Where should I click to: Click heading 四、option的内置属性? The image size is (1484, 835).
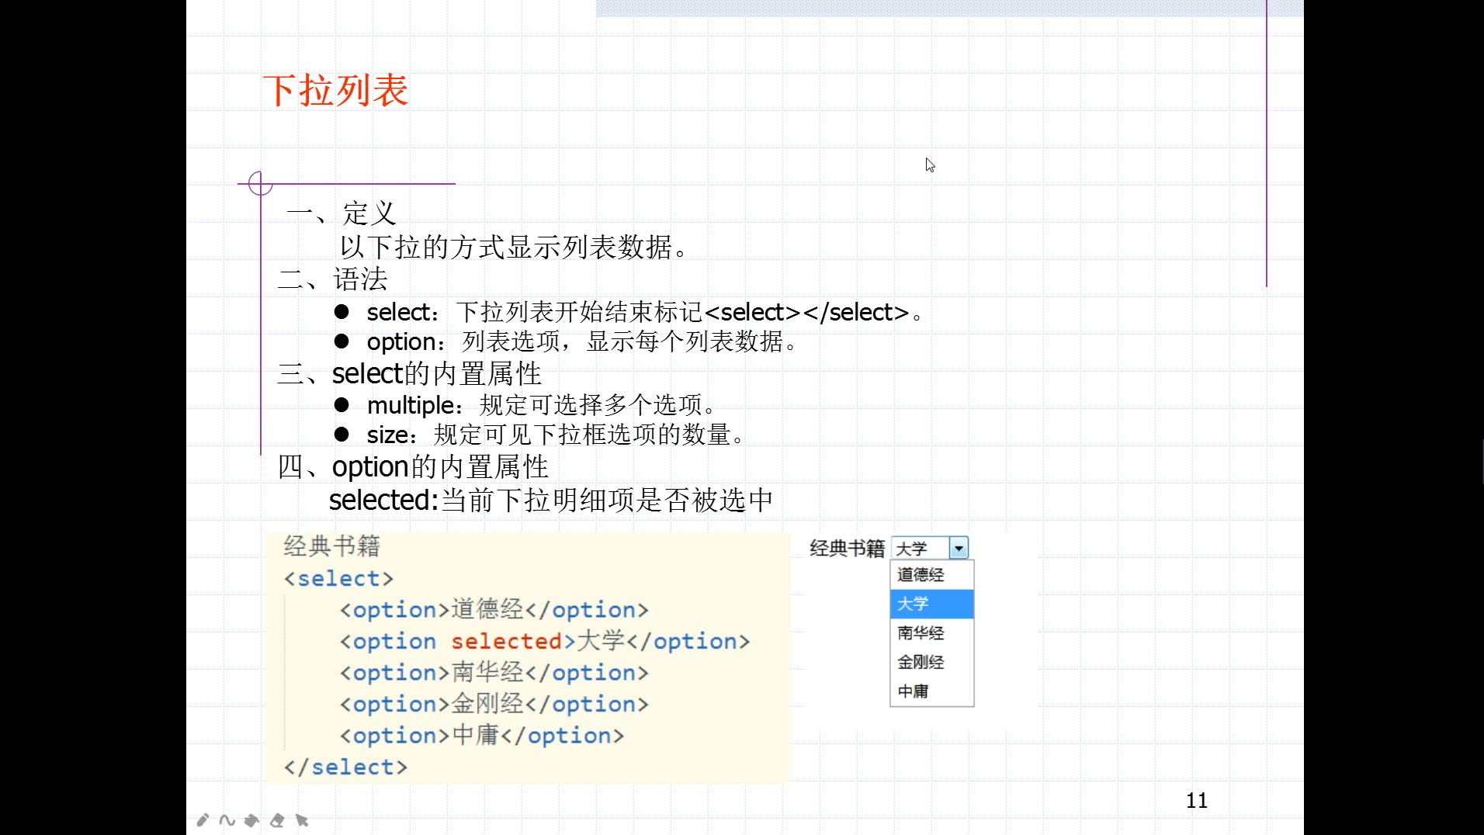tap(413, 467)
